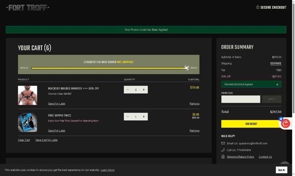Click Learn More in cookie banner
The height and width of the screenshot is (176, 295).
(x=107, y=170)
